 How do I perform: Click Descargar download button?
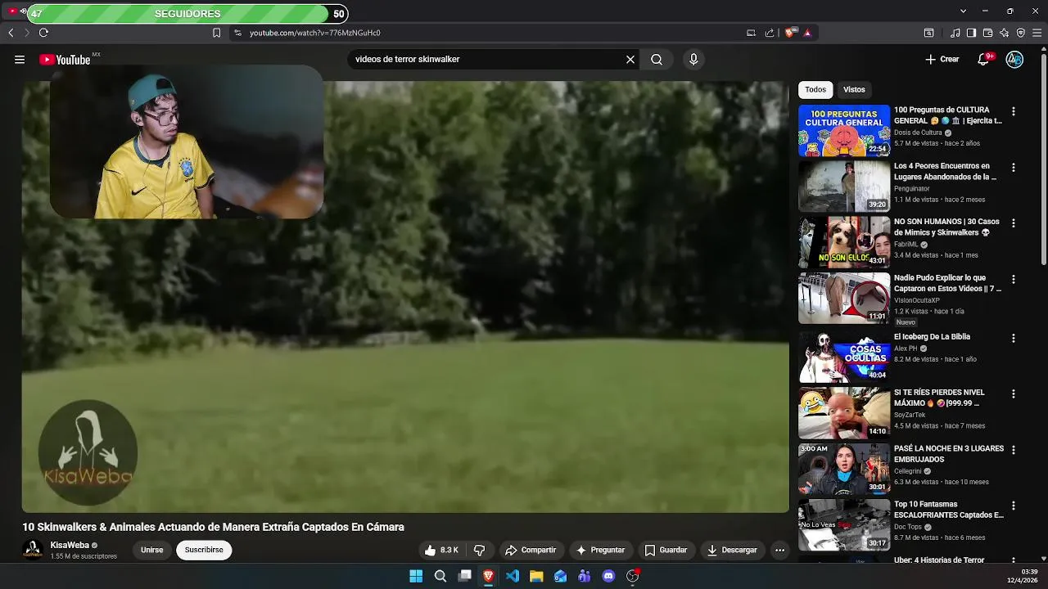click(732, 550)
